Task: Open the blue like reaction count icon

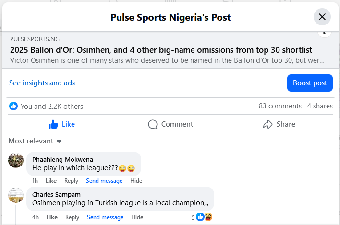Action: [x=13, y=106]
